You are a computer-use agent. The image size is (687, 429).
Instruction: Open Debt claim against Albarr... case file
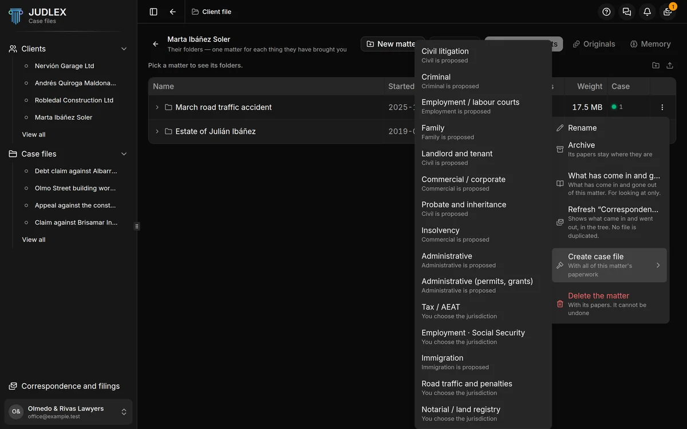click(x=76, y=171)
